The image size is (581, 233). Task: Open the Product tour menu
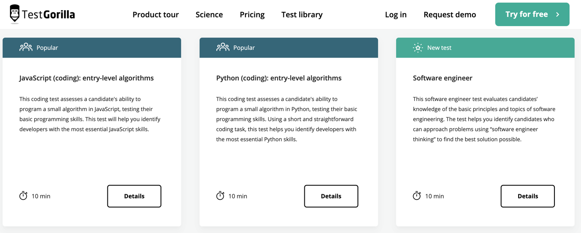click(x=155, y=14)
